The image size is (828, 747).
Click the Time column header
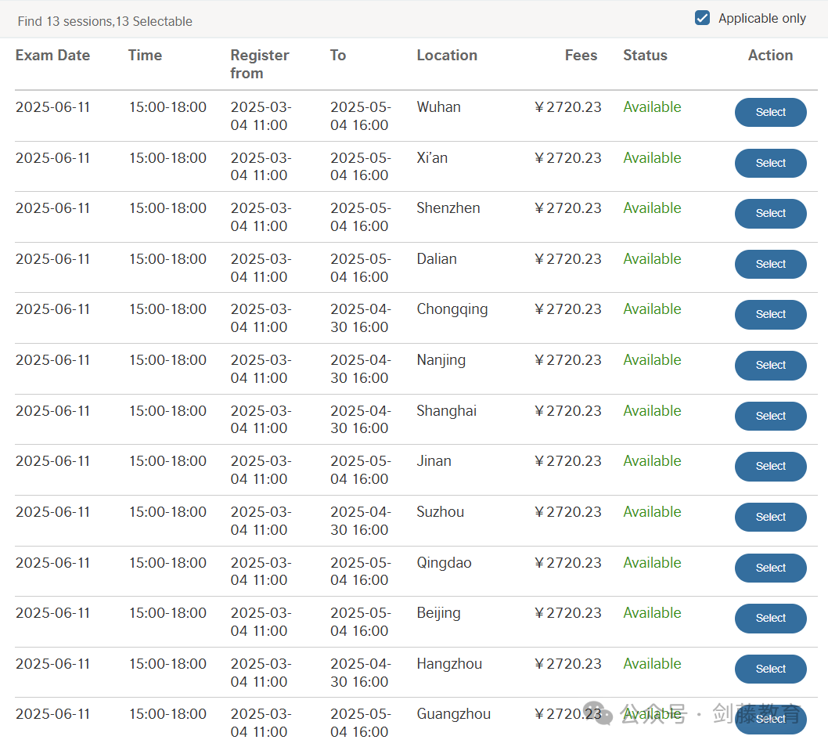click(x=146, y=56)
